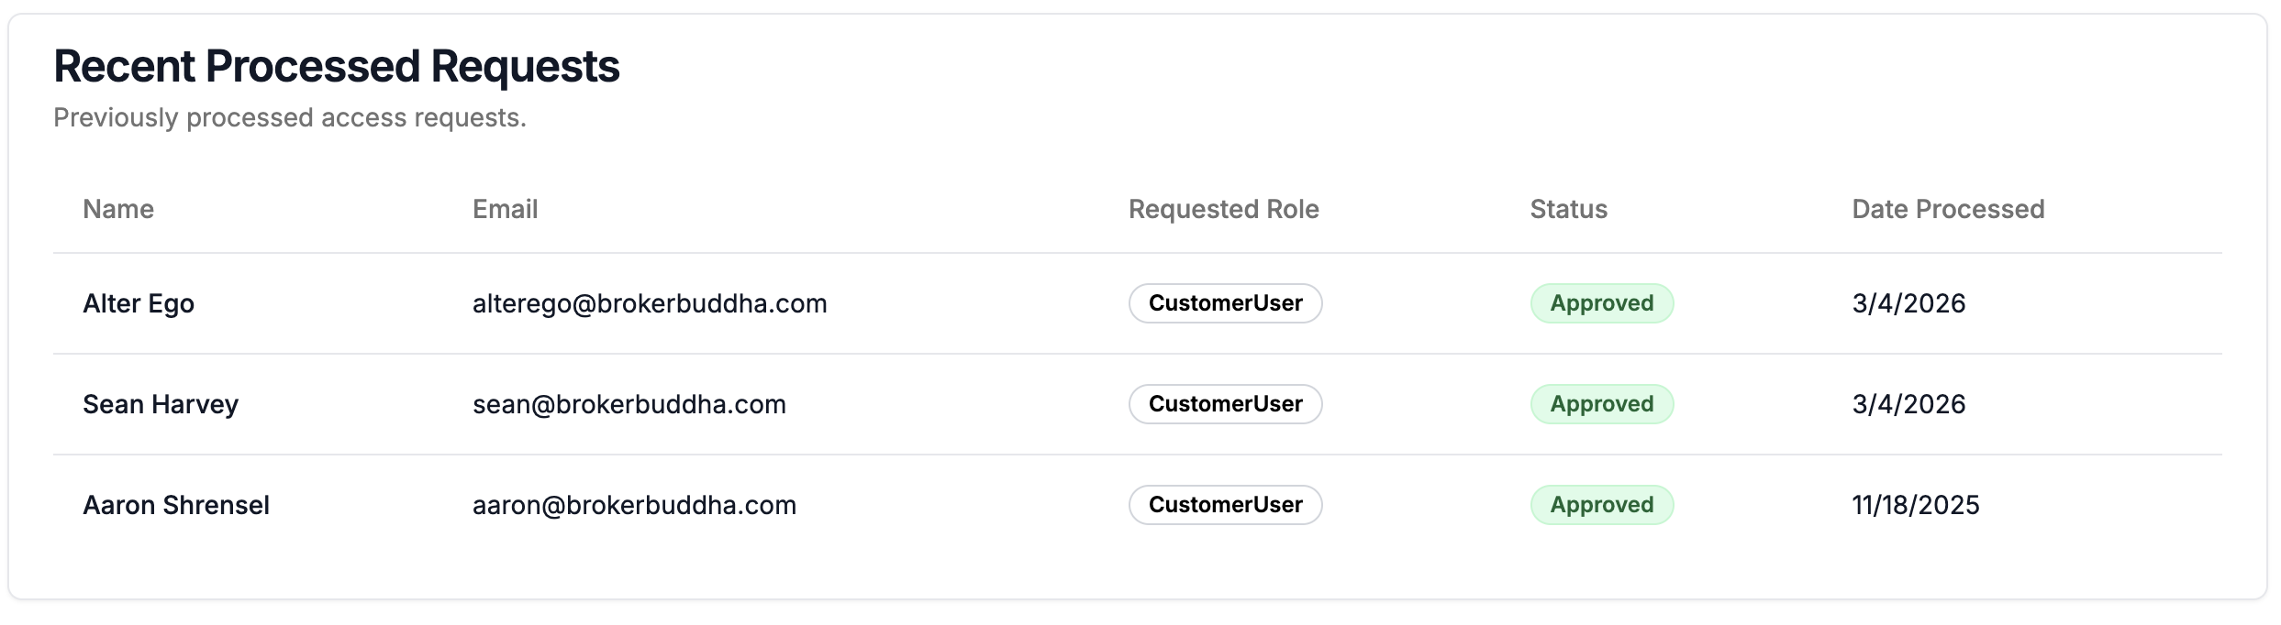
Task: Click the Email column header
Action: (505, 209)
